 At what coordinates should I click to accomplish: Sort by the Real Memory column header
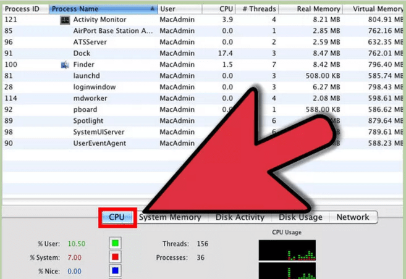(x=310, y=9)
